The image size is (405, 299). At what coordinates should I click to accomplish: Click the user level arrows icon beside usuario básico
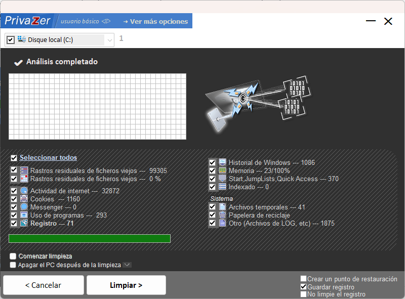click(x=106, y=21)
